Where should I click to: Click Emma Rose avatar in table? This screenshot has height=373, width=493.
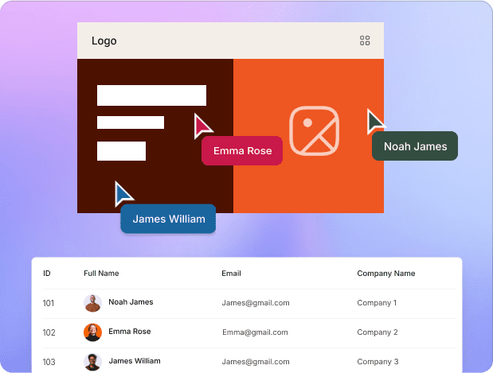(x=92, y=332)
